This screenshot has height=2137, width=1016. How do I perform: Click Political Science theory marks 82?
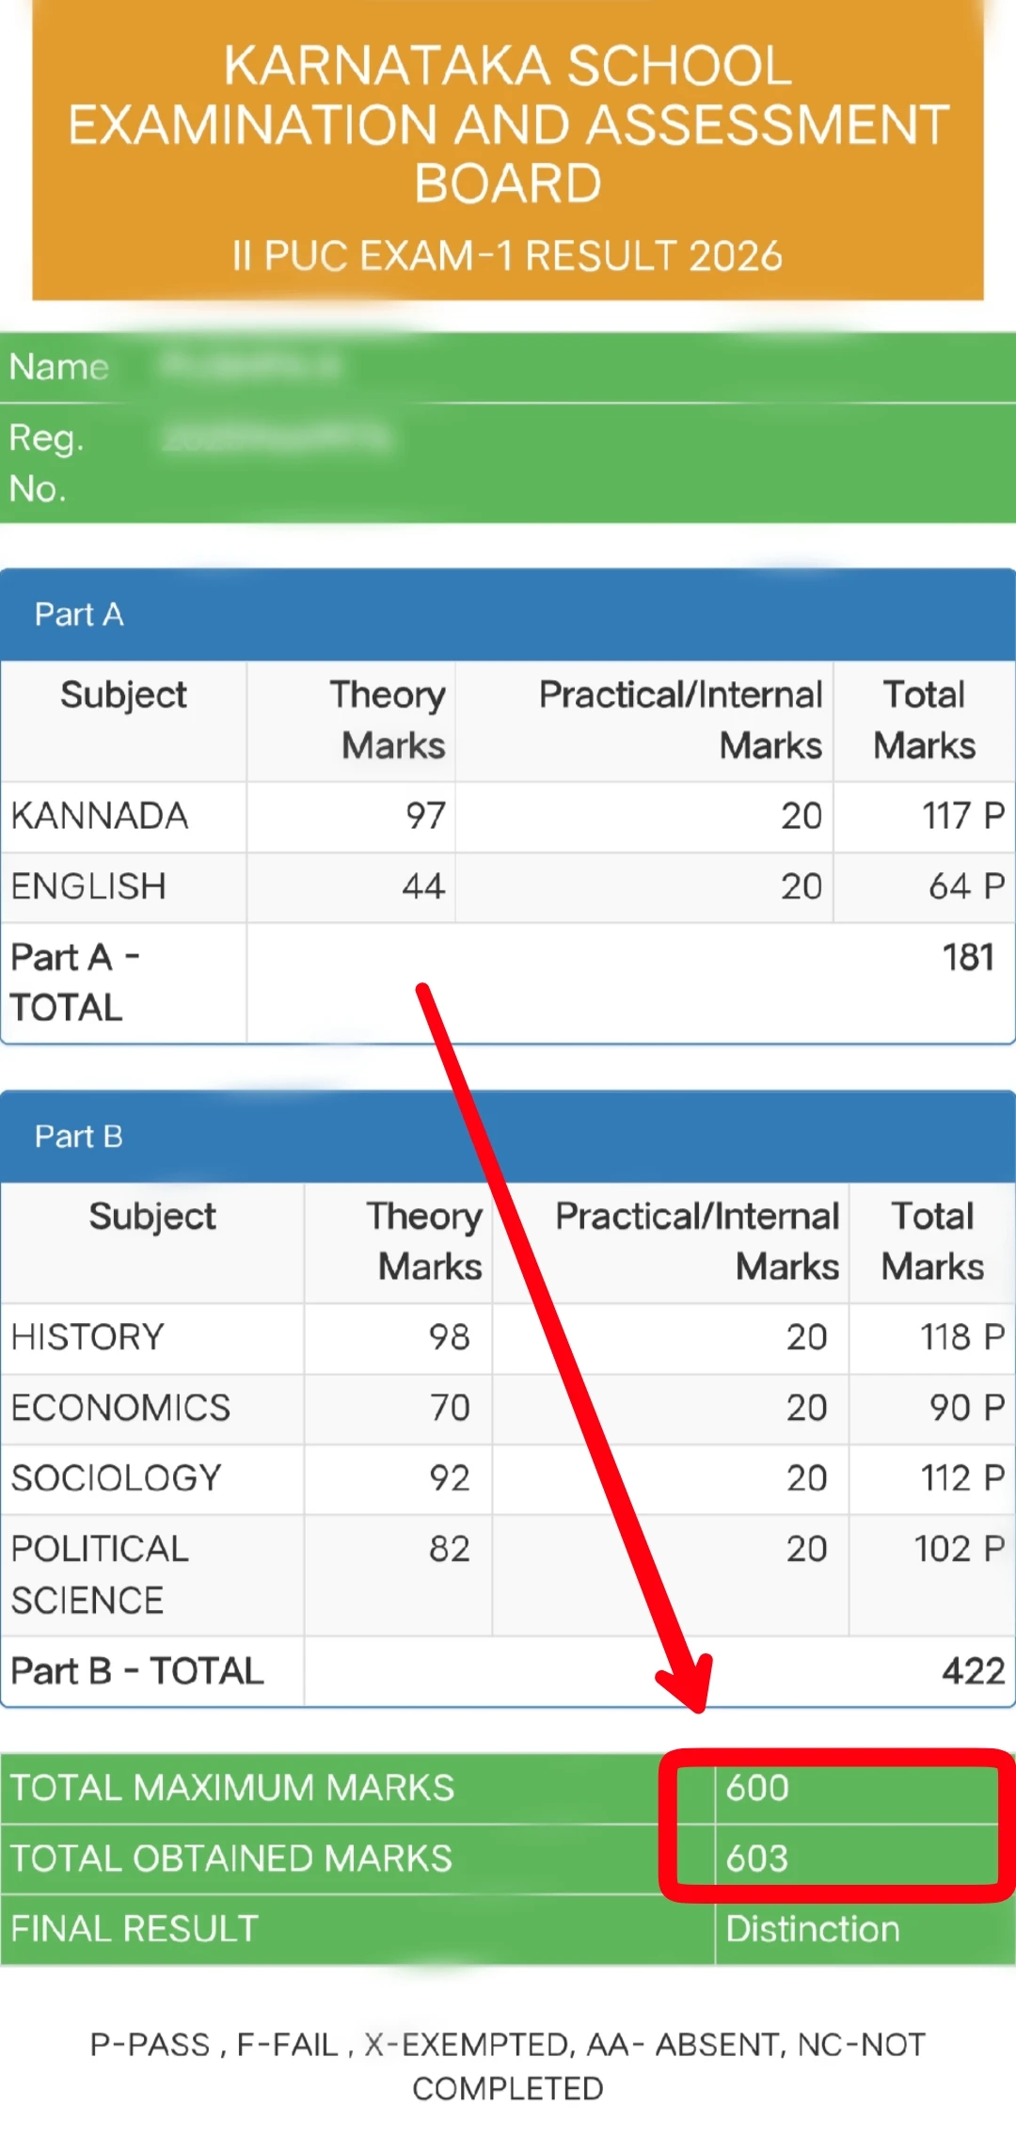pyautogui.click(x=450, y=1549)
